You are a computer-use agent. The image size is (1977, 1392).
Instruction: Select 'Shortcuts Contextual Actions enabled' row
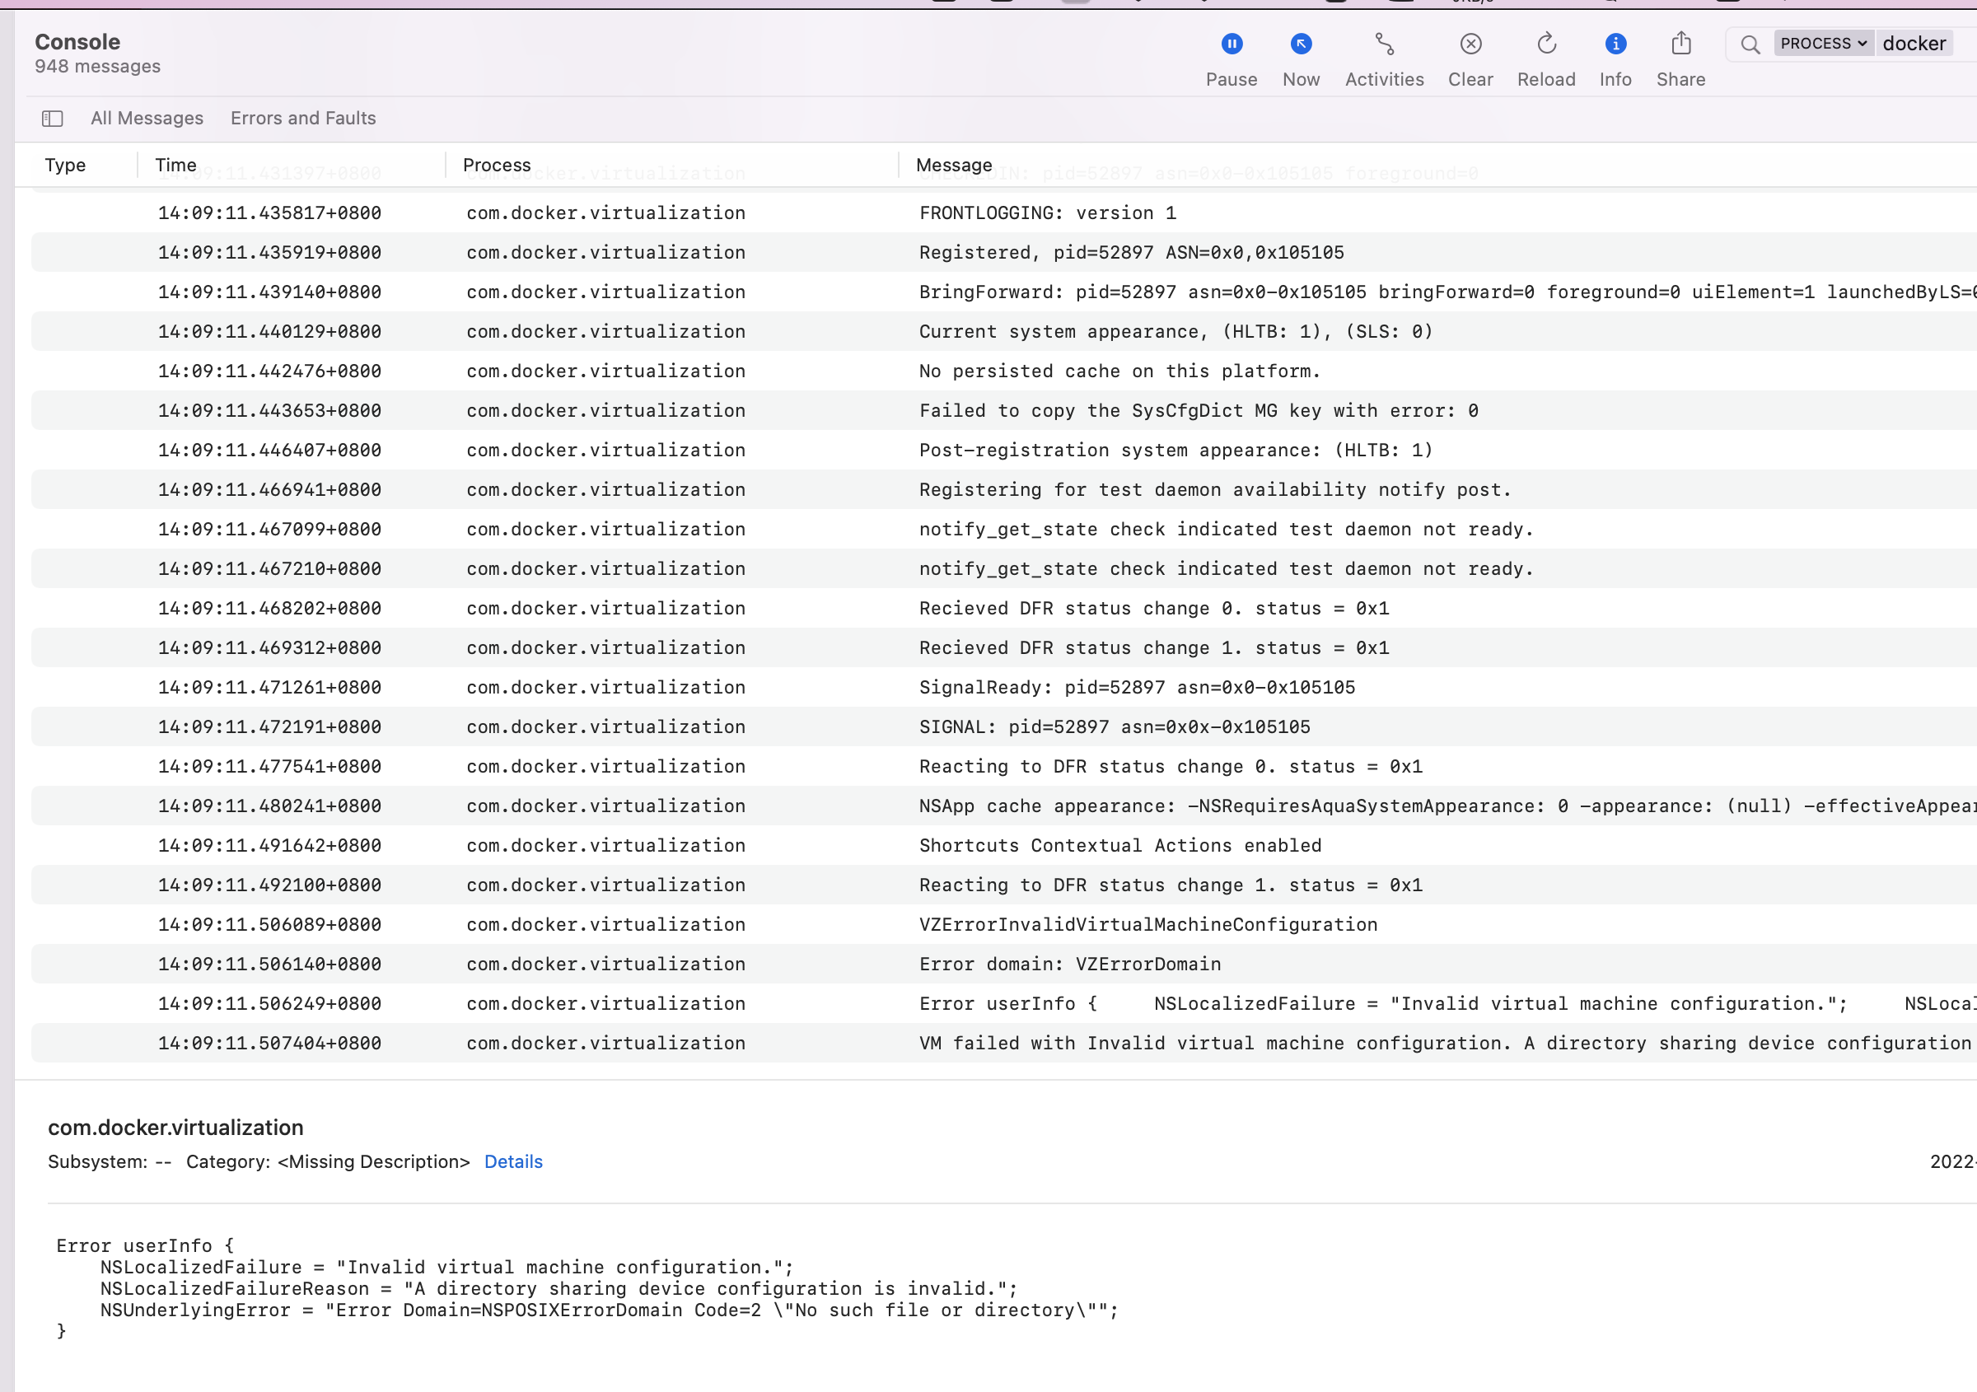click(x=1004, y=846)
